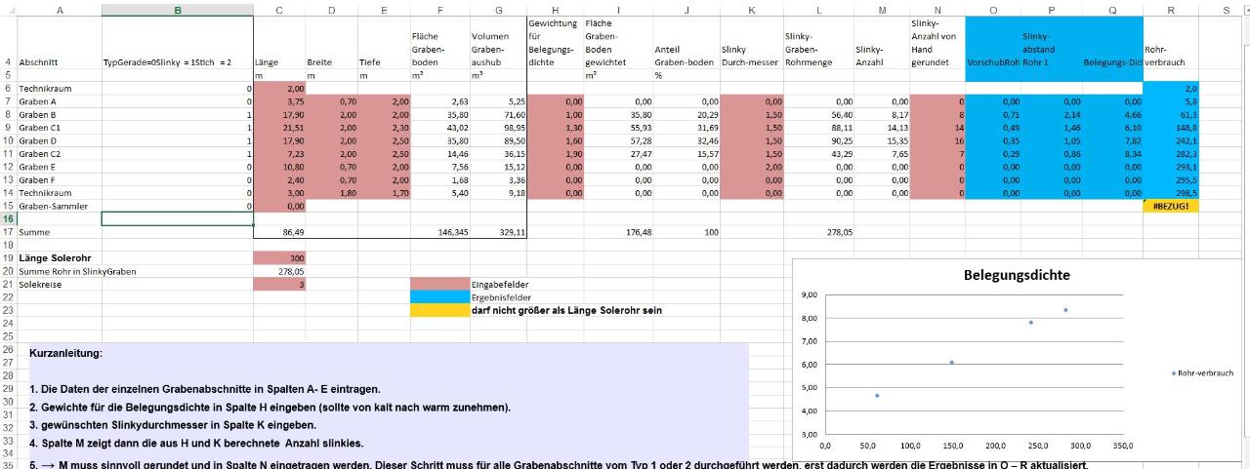Click the Rohr-verbrauch value 298,5

click(x=1171, y=193)
